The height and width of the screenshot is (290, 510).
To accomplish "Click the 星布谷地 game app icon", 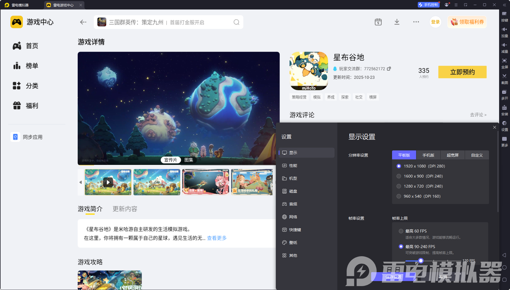I will (309, 71).
